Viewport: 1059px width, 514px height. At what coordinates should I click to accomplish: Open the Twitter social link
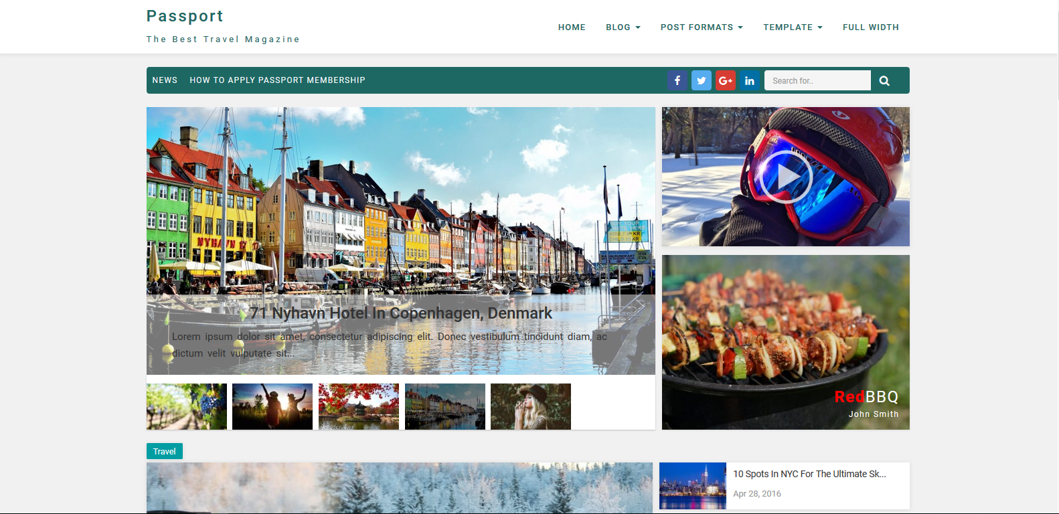coord(701,80)
